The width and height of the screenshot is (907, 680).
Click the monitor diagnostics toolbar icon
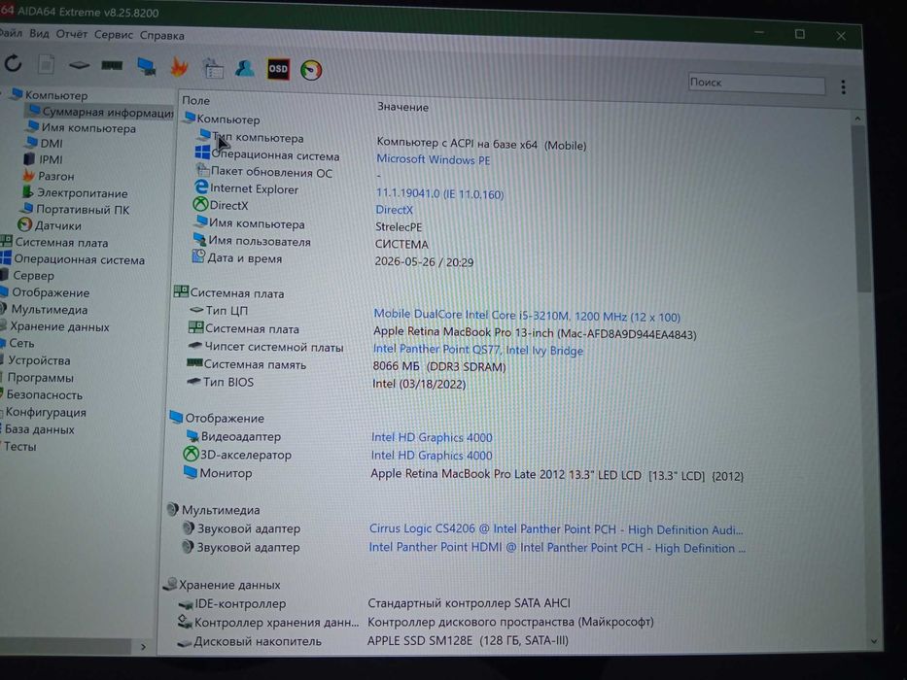tap(147, 66)
